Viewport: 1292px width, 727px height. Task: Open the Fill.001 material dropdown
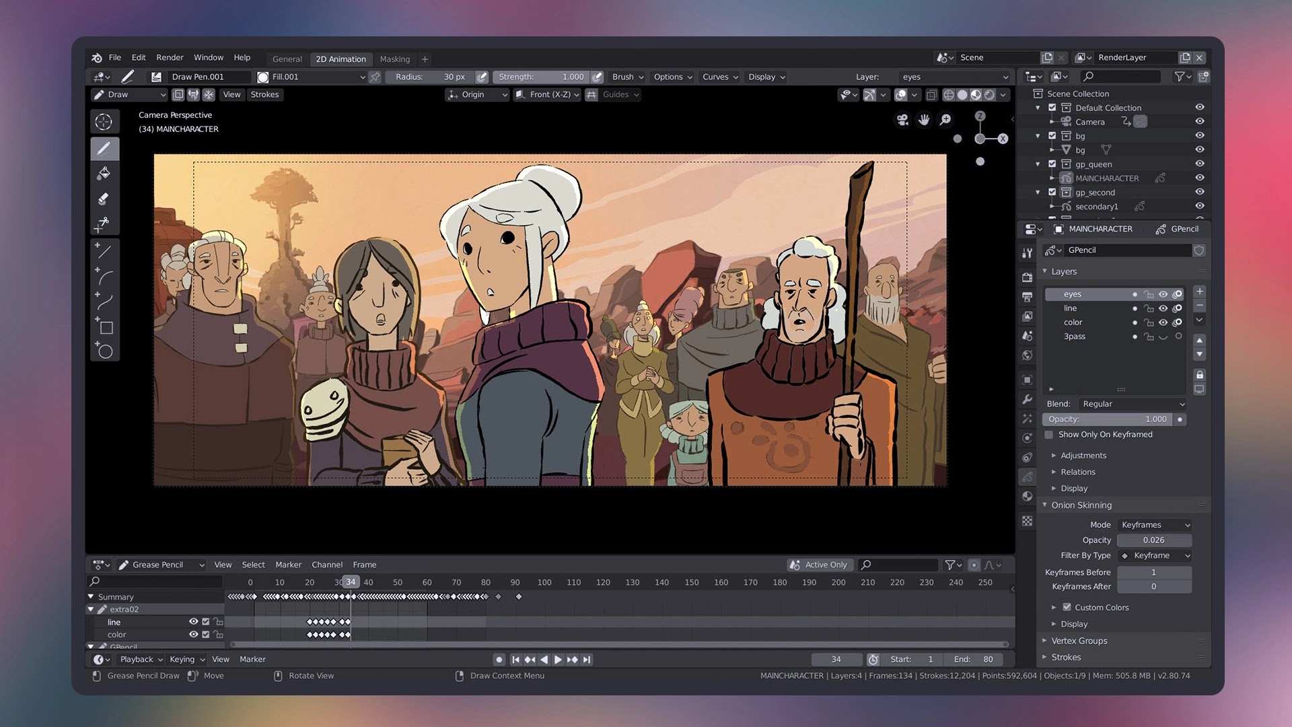click(x=312, y=77)
